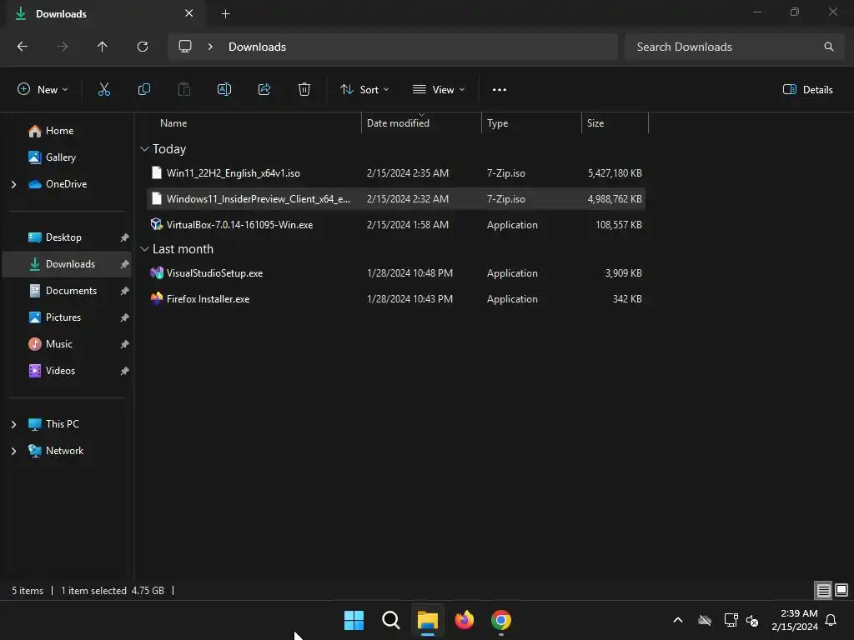This screenshot has height=640, width=854.
Task: Click the search magnifier in Search Downloads
Action: point(828,47)
